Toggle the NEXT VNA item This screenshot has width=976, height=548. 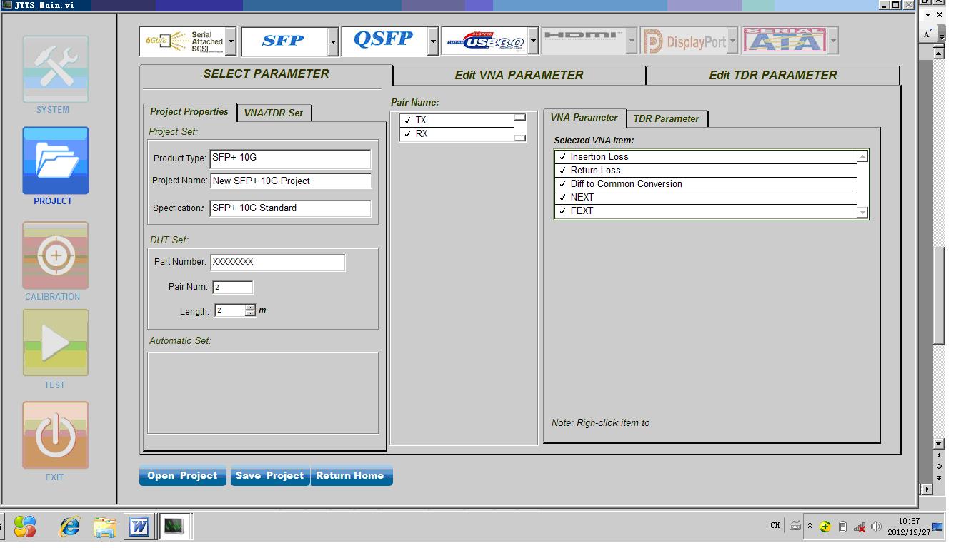pos(563,198)
